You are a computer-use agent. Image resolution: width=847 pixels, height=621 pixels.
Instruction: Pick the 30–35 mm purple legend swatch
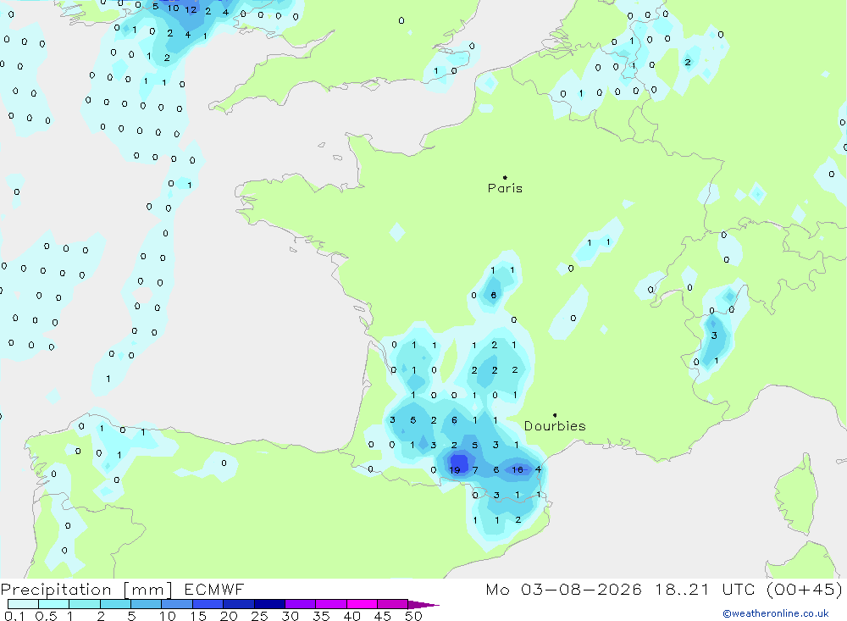tap(300, 604)
